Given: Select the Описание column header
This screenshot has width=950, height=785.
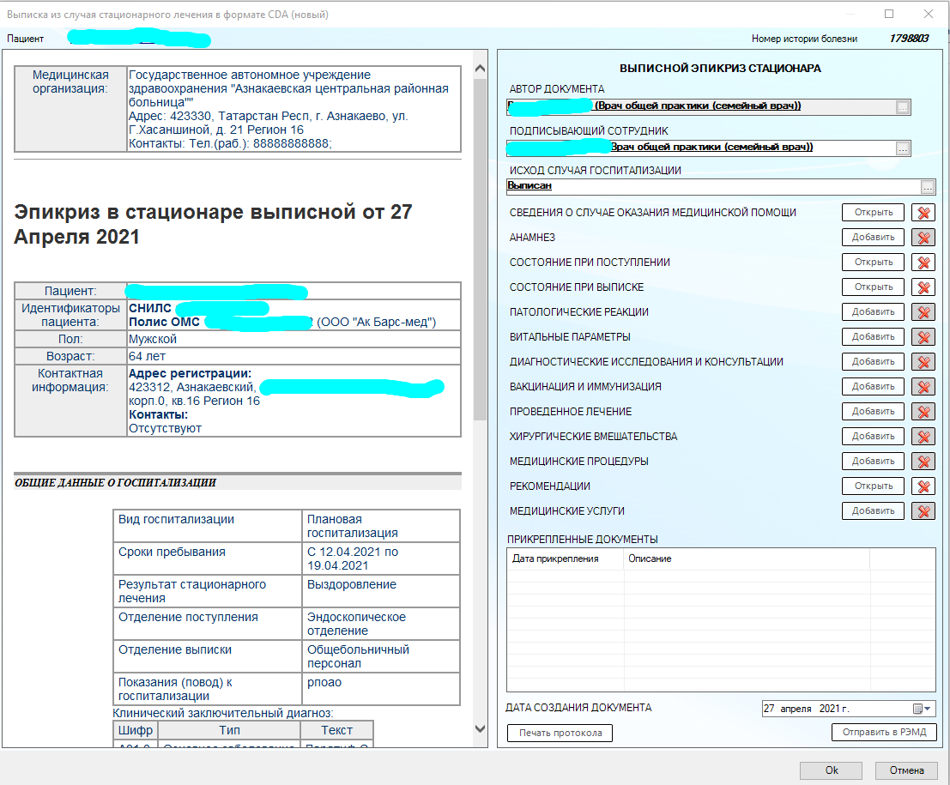Looking at the screenshot, I should pos(747,559).
